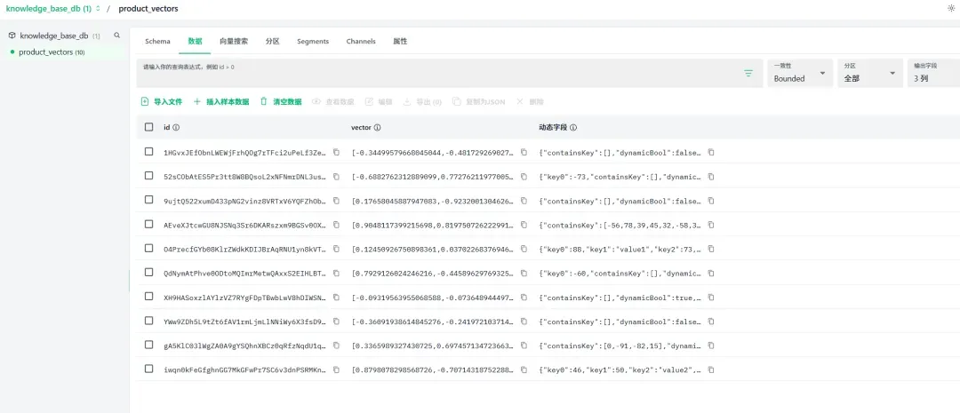This screenshot has width=960, height=413.
Task: Open the 一致性 Bounded consistency dropdown
Action: pyautogui.click(x=800, y=74)
